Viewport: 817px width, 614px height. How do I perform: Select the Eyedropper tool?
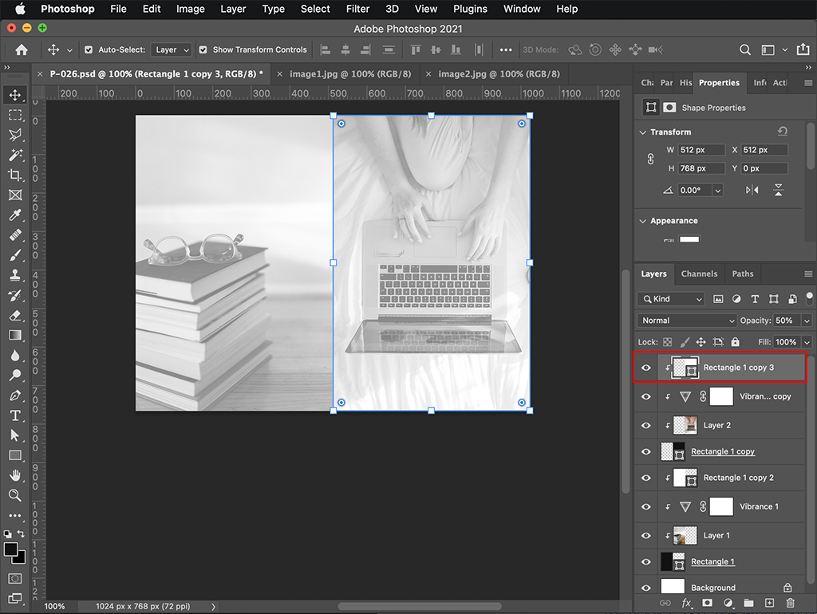15,215
